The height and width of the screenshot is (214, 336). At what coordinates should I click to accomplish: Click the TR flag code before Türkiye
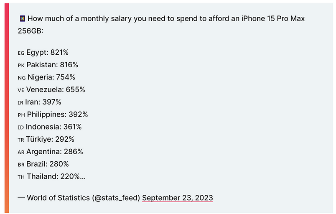(x=21, y=140)
